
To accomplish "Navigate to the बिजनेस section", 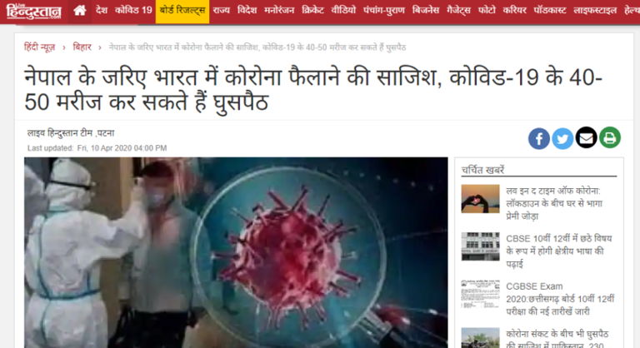I will click(x=426, y=10).
